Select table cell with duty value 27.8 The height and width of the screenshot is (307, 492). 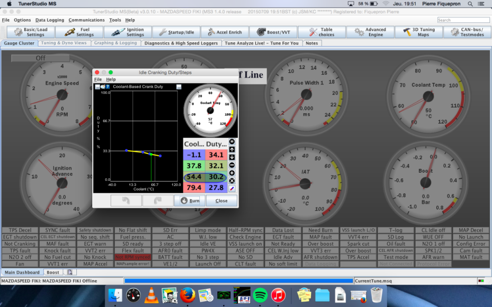pos(216,188)
